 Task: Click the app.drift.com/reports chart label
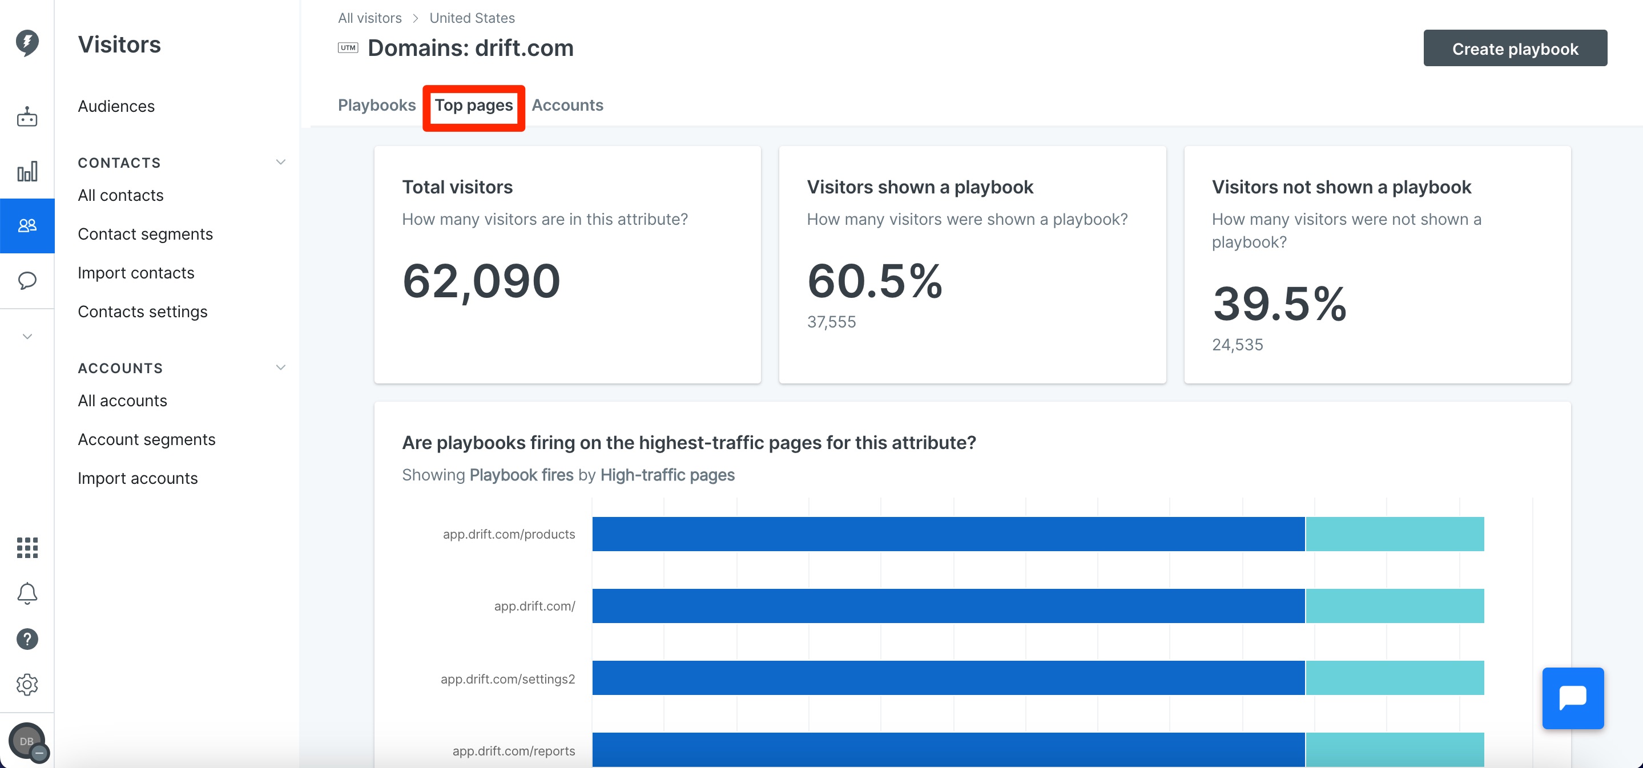[x=513, y=751]
